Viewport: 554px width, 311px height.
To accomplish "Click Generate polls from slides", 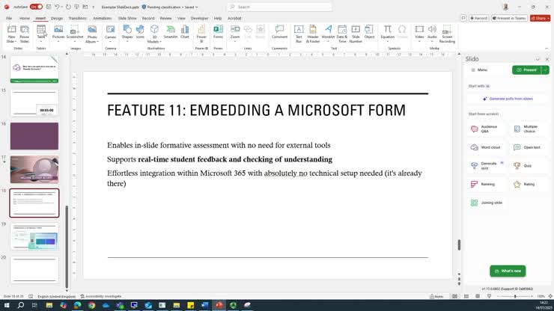I will pos(508,99).
